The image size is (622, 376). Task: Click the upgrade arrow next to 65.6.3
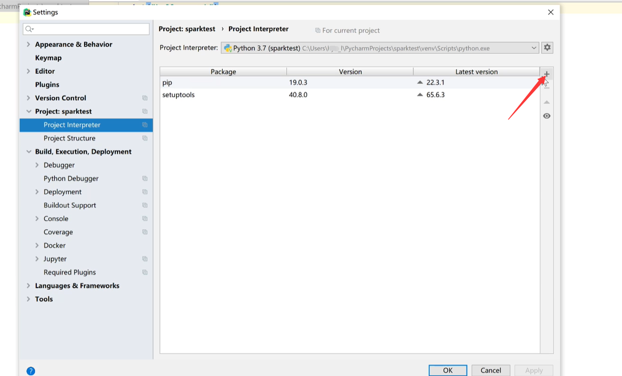(420, 94)
